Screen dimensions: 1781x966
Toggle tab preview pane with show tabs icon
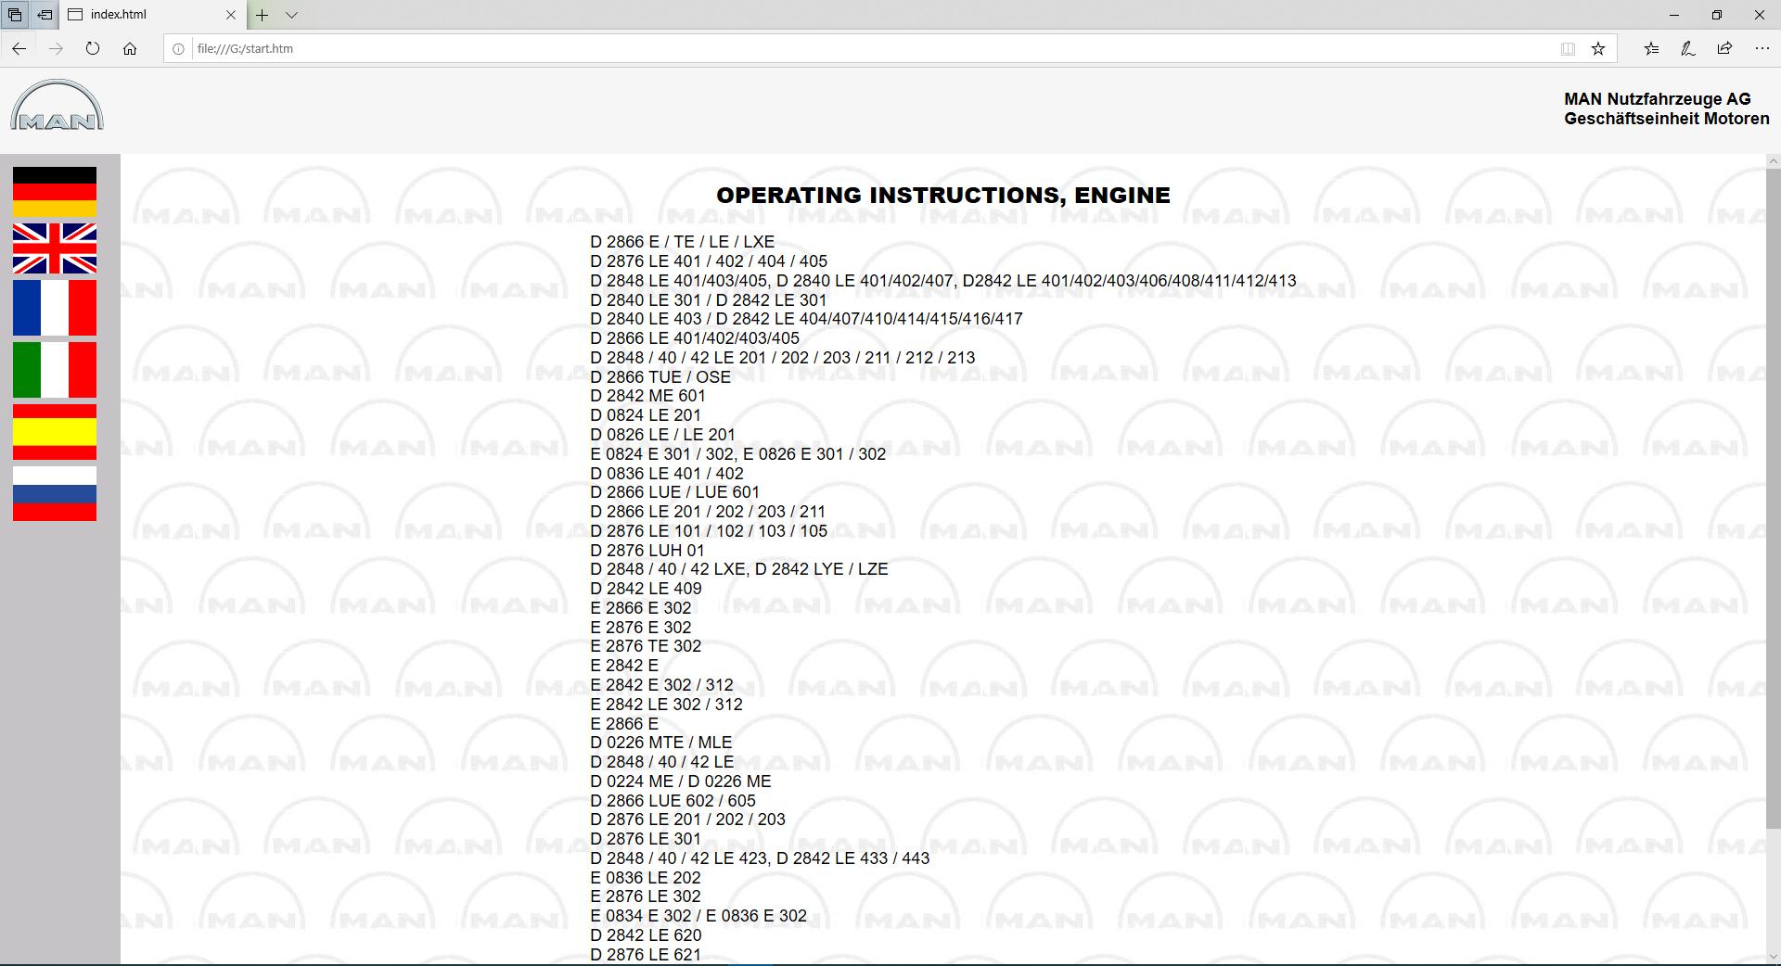coord(15,15)
